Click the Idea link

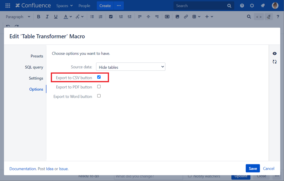click(50, 169)
